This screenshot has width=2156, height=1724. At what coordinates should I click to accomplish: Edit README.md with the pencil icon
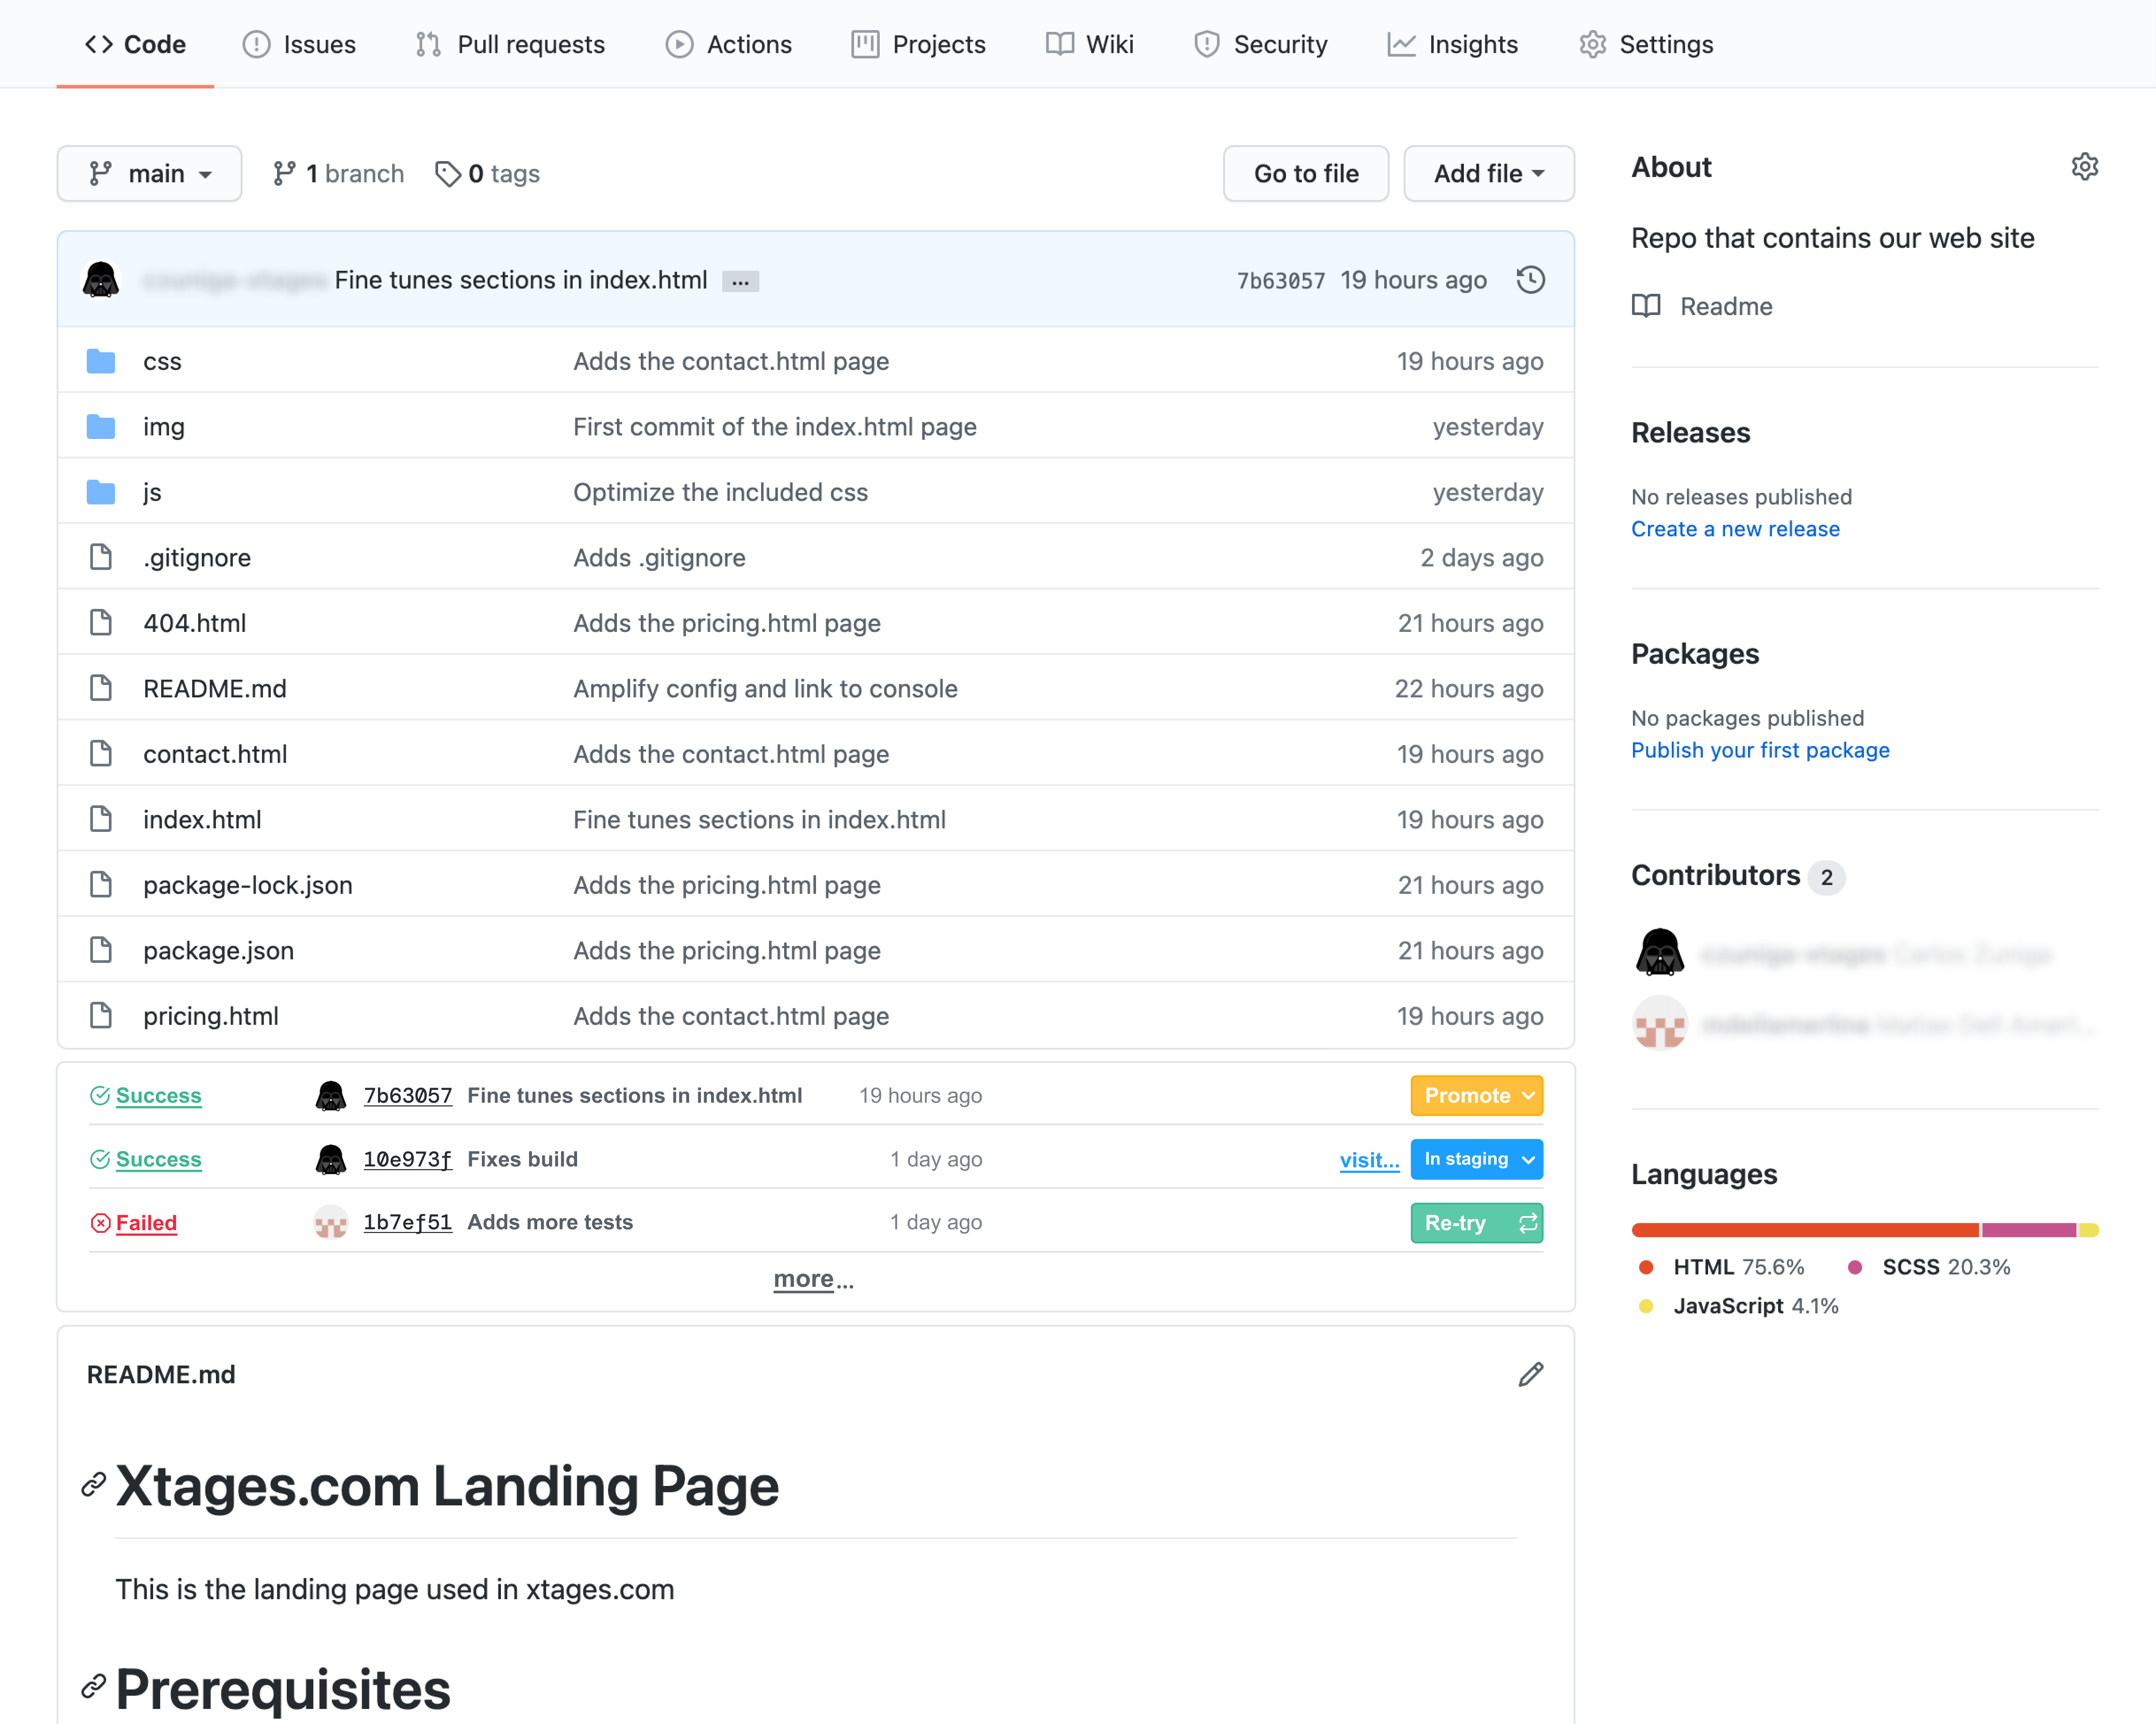click(1530, 1374)
